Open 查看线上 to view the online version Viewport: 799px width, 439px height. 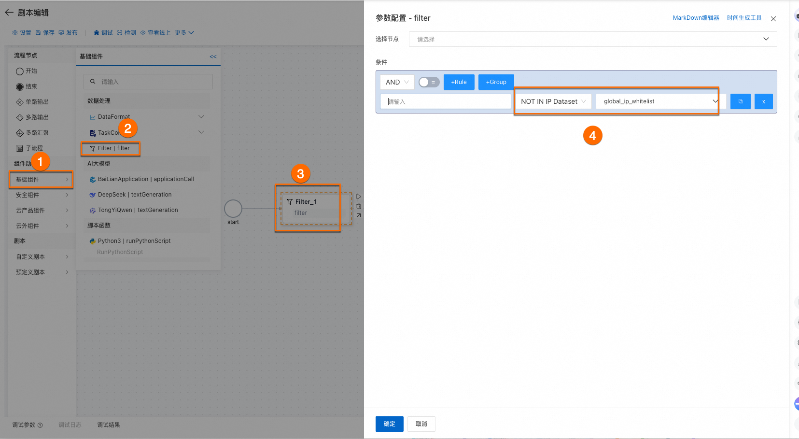tap(155, 33)
